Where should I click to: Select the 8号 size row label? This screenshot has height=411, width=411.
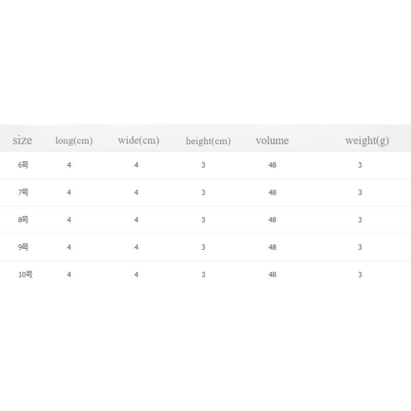23,220
